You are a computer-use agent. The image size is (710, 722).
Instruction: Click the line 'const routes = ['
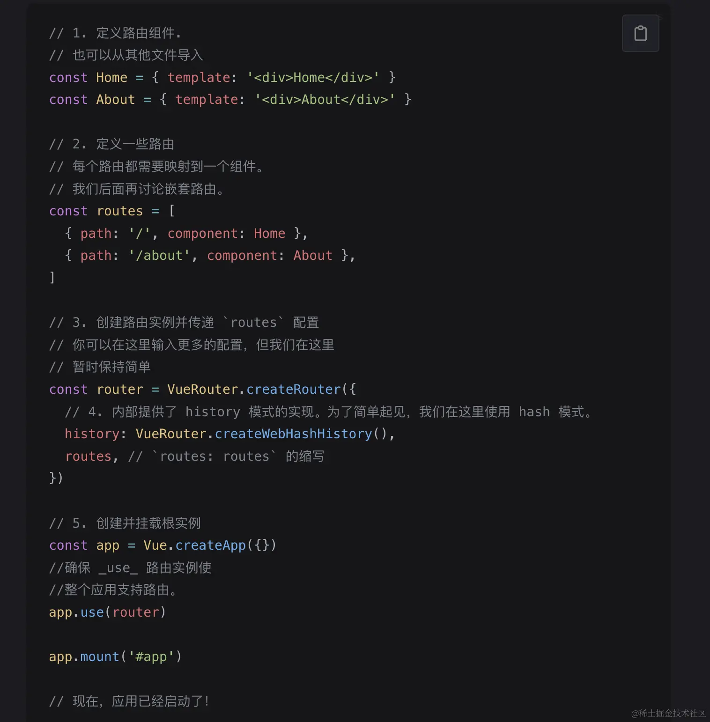click(112, 211)
